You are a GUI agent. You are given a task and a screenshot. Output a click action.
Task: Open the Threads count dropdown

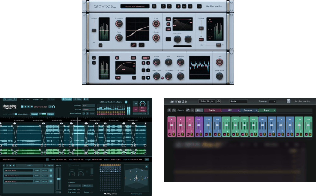tap(272, 101)
